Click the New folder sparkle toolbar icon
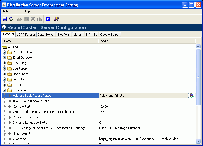 (20, 19)
